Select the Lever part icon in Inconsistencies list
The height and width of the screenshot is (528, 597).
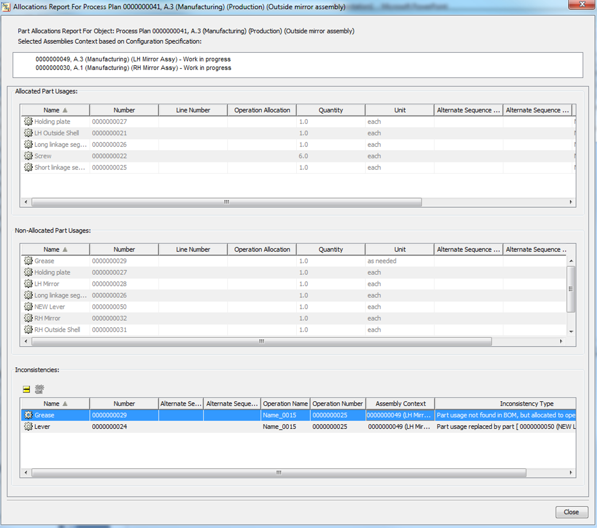(28, 426)
